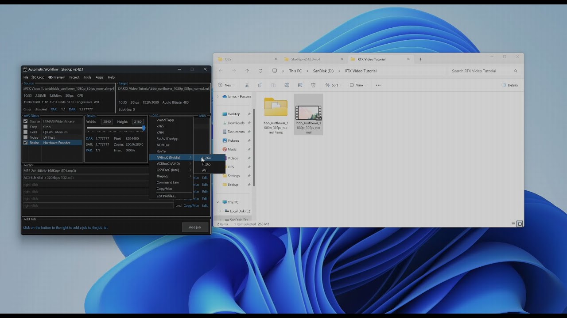Click the Add job button
The height and width of the screenshot is (318, 567).
tap(195, 227)
